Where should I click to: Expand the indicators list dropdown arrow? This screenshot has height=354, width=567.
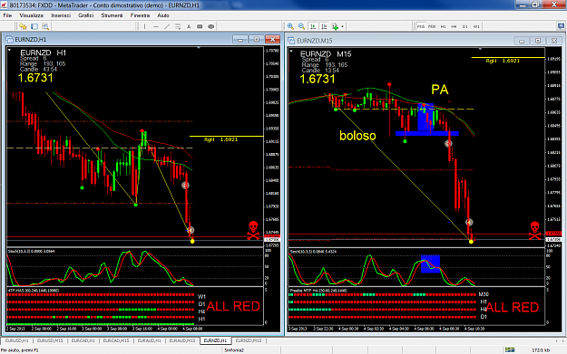tap(342, 26)
